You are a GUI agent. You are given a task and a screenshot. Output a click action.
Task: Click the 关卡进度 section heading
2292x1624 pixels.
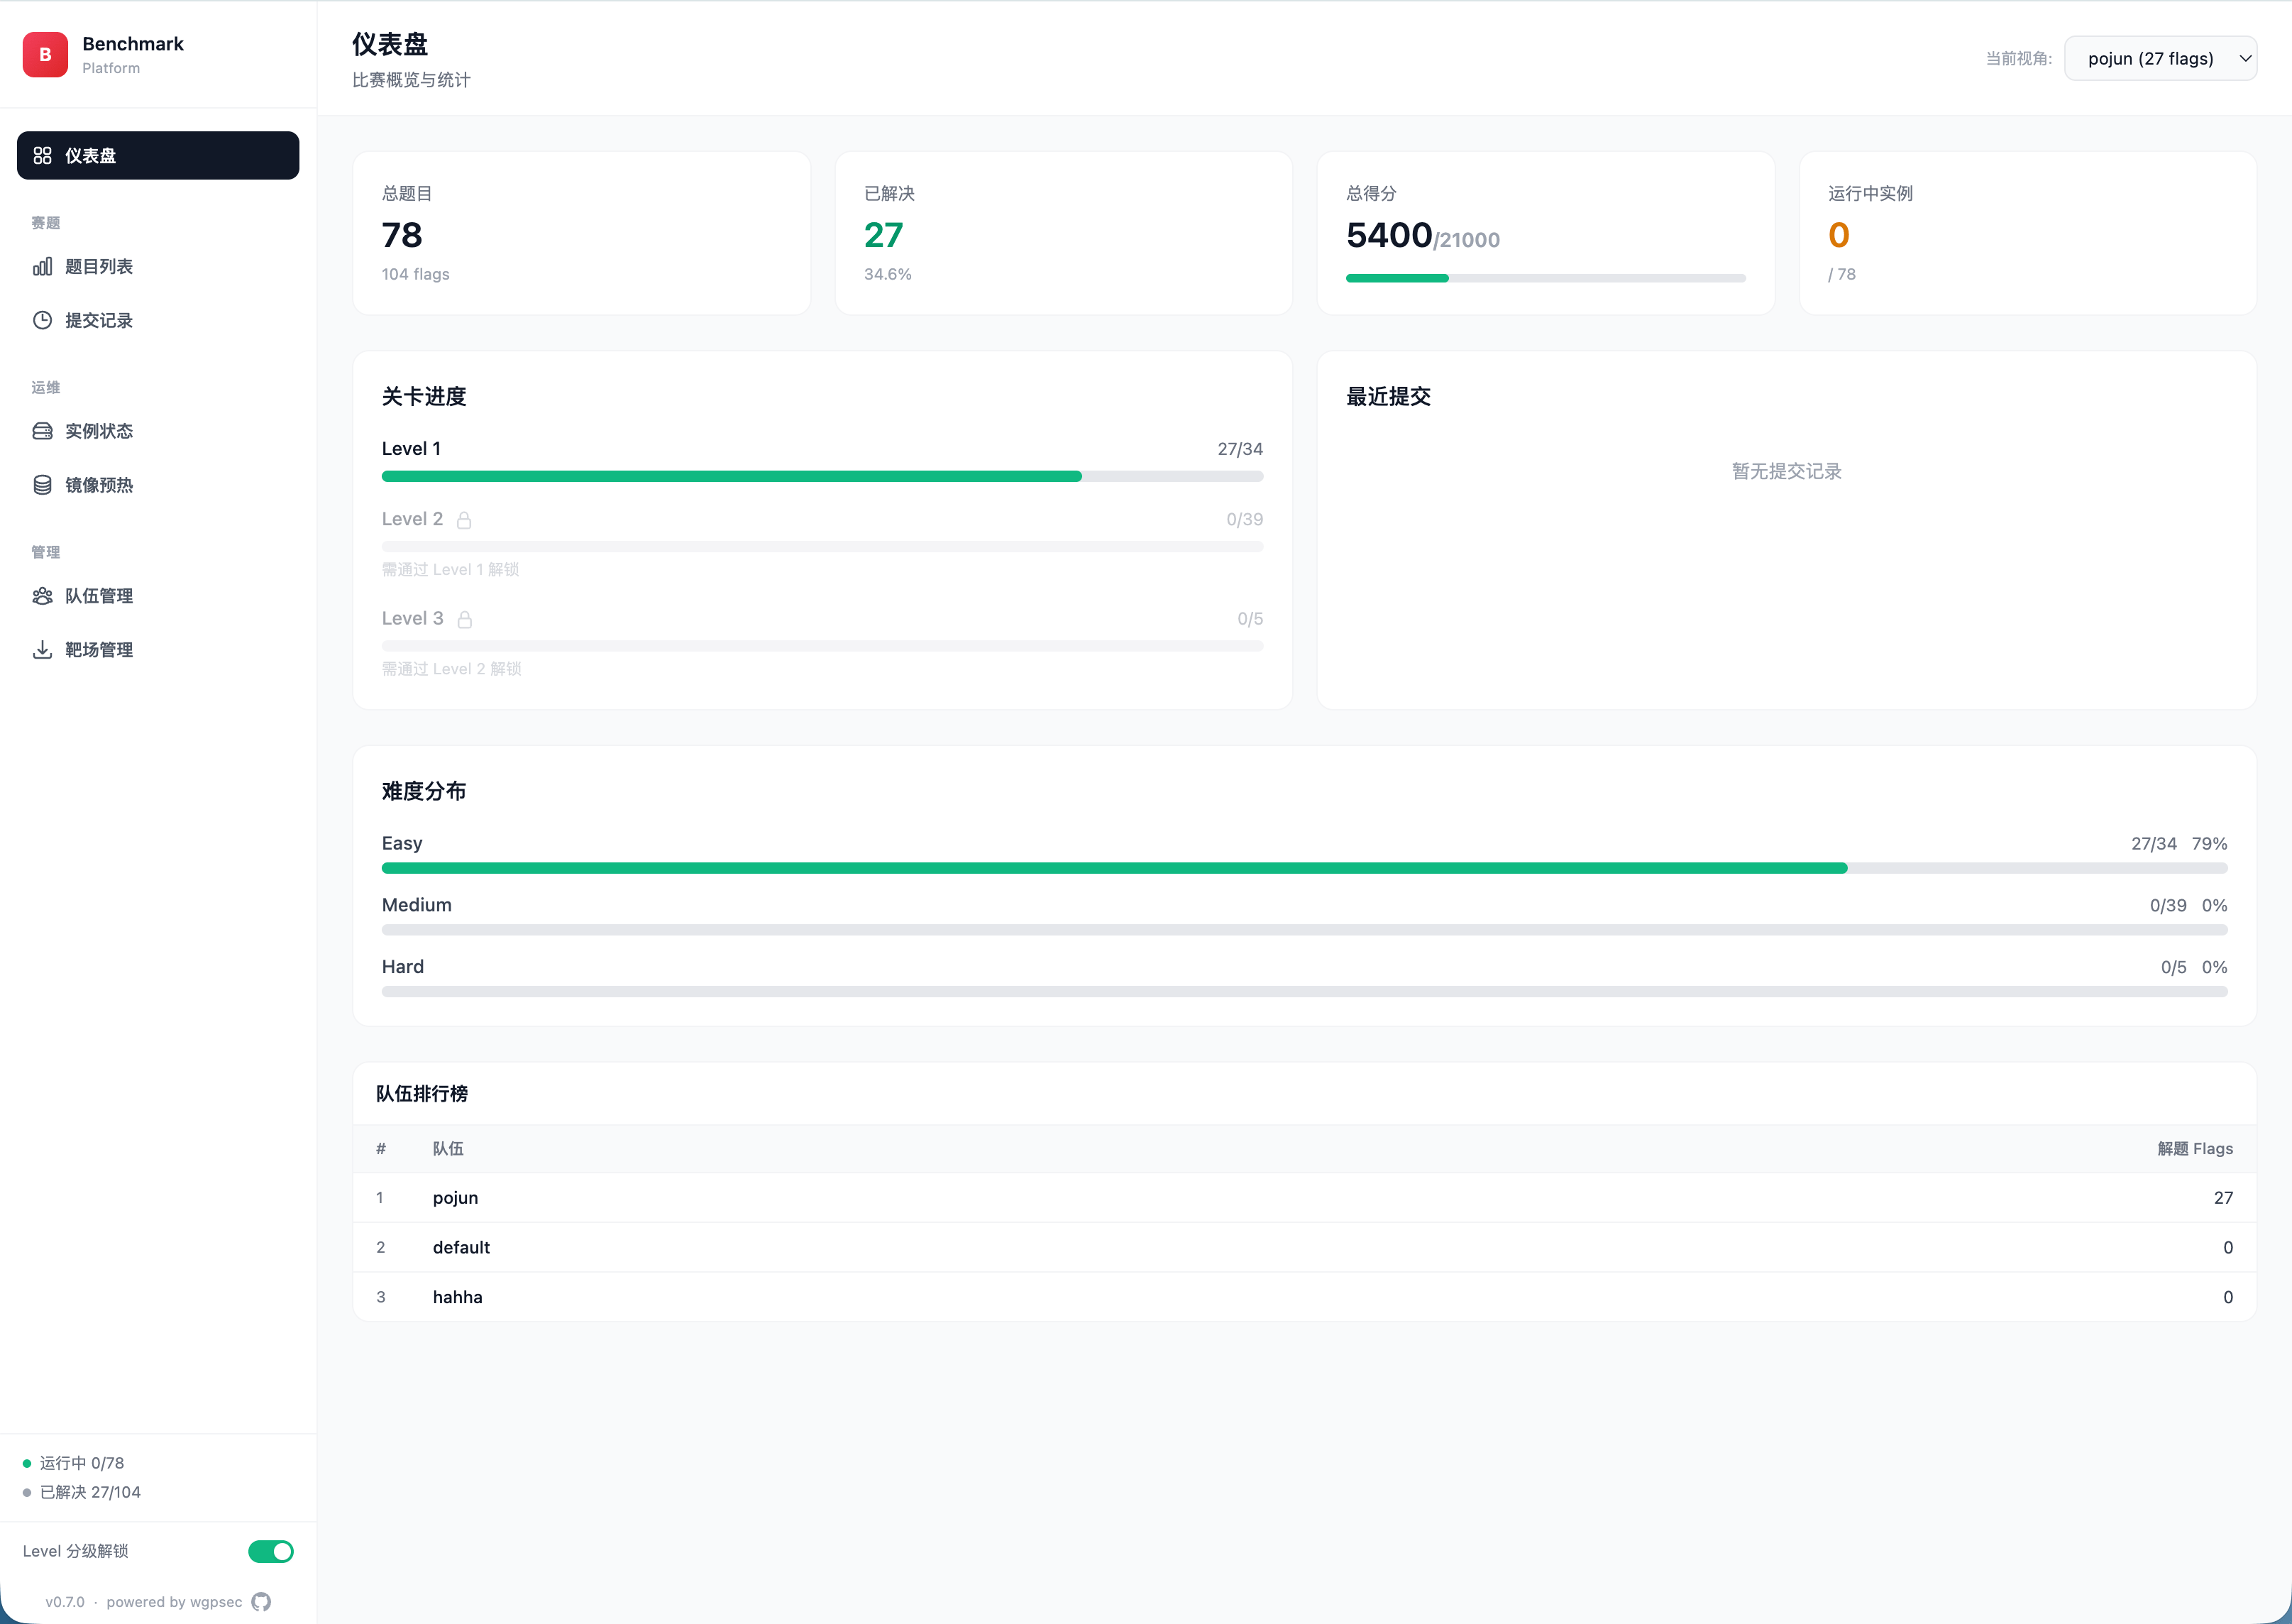[x=424, y=397]
